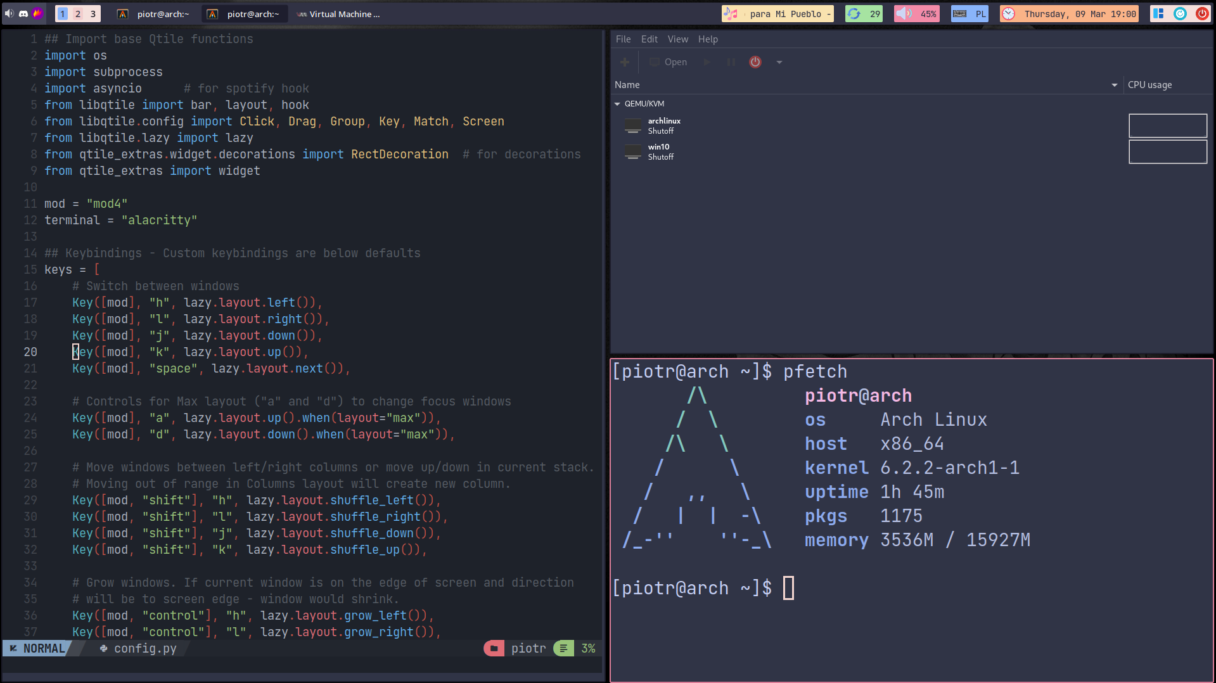This screenshot has height=683, width=1216.
Task: Click the archlinux VM monitor icon
Action: pos(633,126)
